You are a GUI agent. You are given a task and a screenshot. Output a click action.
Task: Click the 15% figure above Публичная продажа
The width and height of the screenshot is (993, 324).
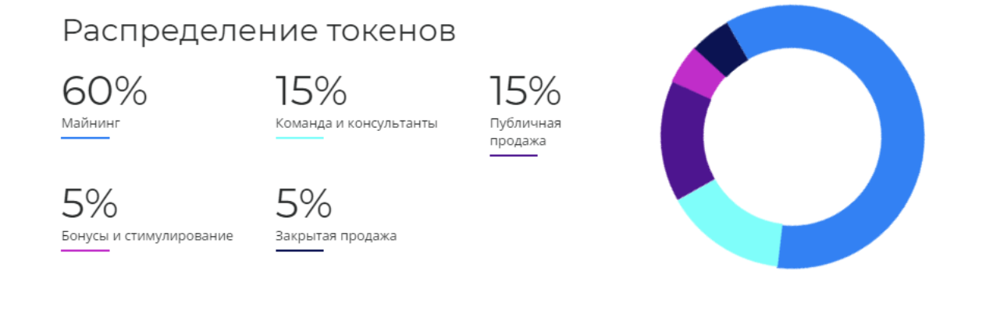click(x=525, y=91)
